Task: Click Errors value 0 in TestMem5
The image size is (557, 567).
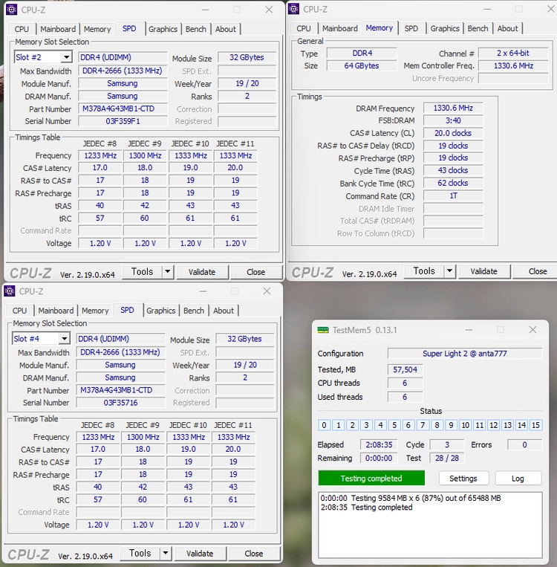Action: point(524,444)
